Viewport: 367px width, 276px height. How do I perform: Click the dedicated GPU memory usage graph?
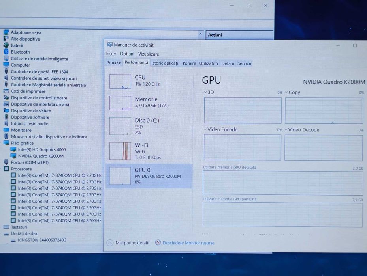[x=283, y=183]
